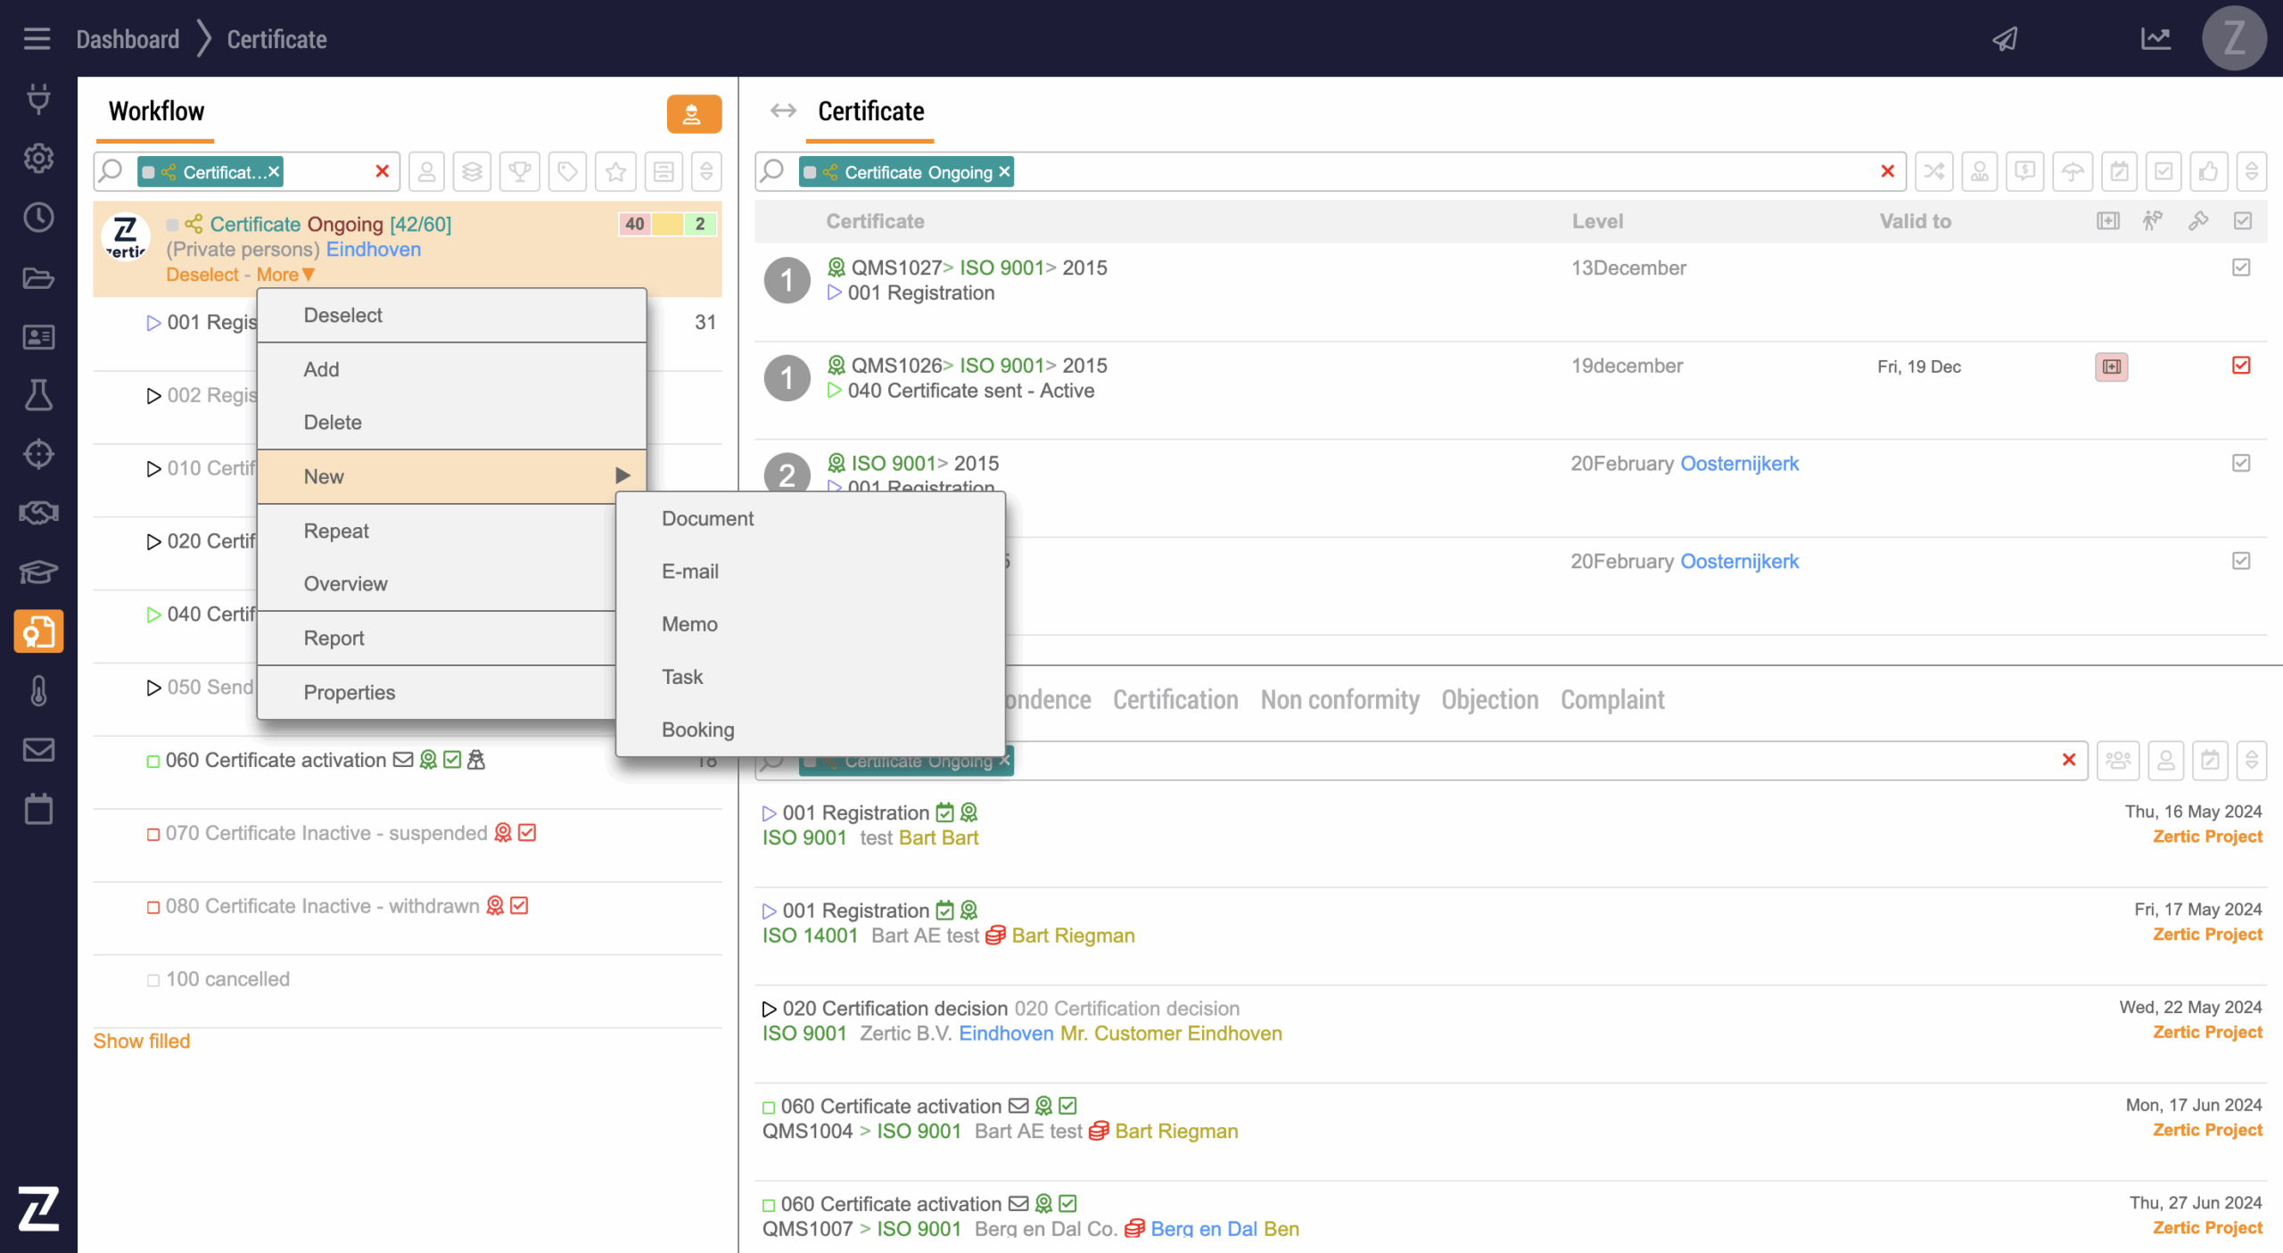Open the graduation cap icon in sidebar
This screenshot has height=1253, width=2283.
click(38, 572)
